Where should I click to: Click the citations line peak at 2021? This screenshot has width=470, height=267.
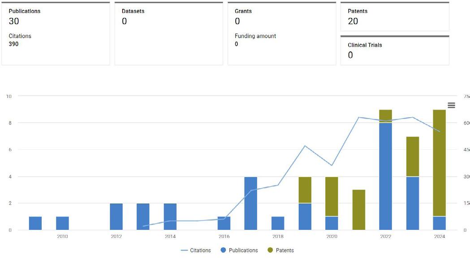(359, 117)
